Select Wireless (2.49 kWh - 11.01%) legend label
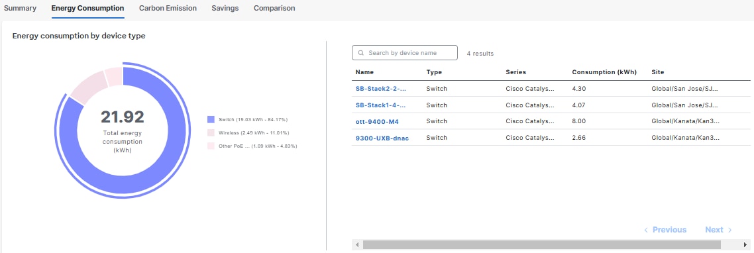Screen dimensions: 754x253 [x=253, y=132]
